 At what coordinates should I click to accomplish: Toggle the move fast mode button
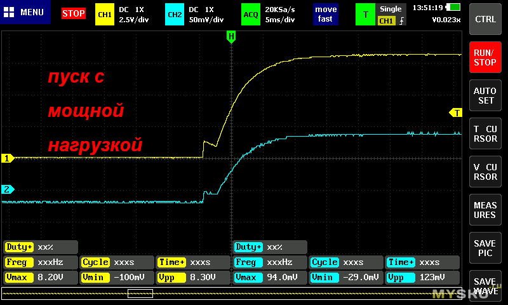[x=326, y=14]
